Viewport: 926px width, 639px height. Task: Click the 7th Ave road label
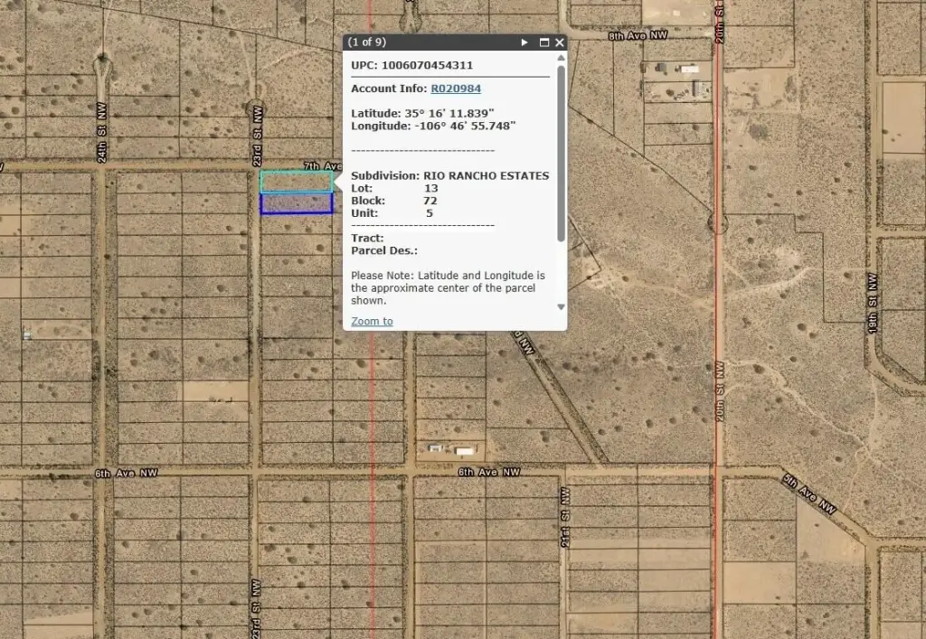[x=321, y=166]
